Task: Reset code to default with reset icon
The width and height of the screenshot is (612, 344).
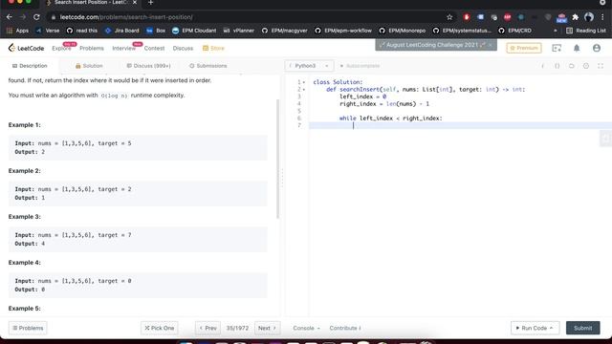Action: 572,66
